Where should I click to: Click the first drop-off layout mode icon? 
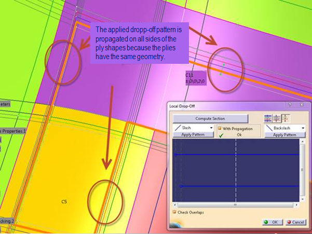tap(268, 118)
